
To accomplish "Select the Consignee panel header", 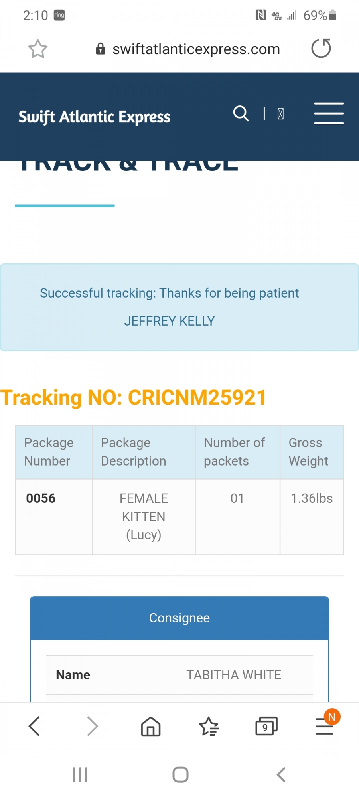I will (x=179, y=618).
